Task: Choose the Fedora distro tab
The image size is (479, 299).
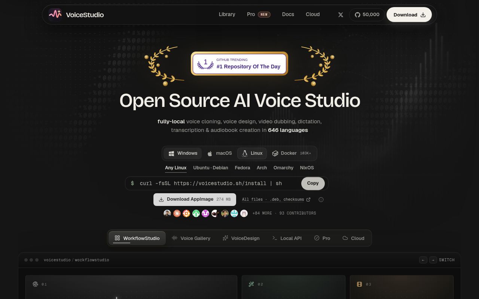Action: click(242, 168)
